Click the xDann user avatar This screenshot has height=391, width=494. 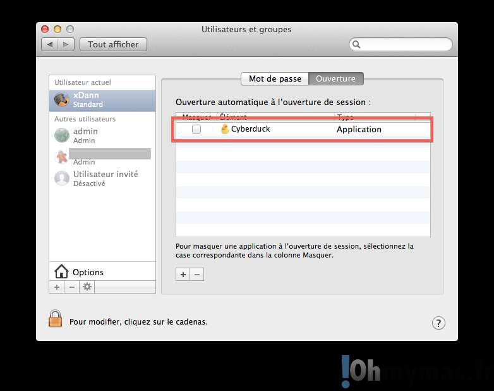(x=62, y=99)
